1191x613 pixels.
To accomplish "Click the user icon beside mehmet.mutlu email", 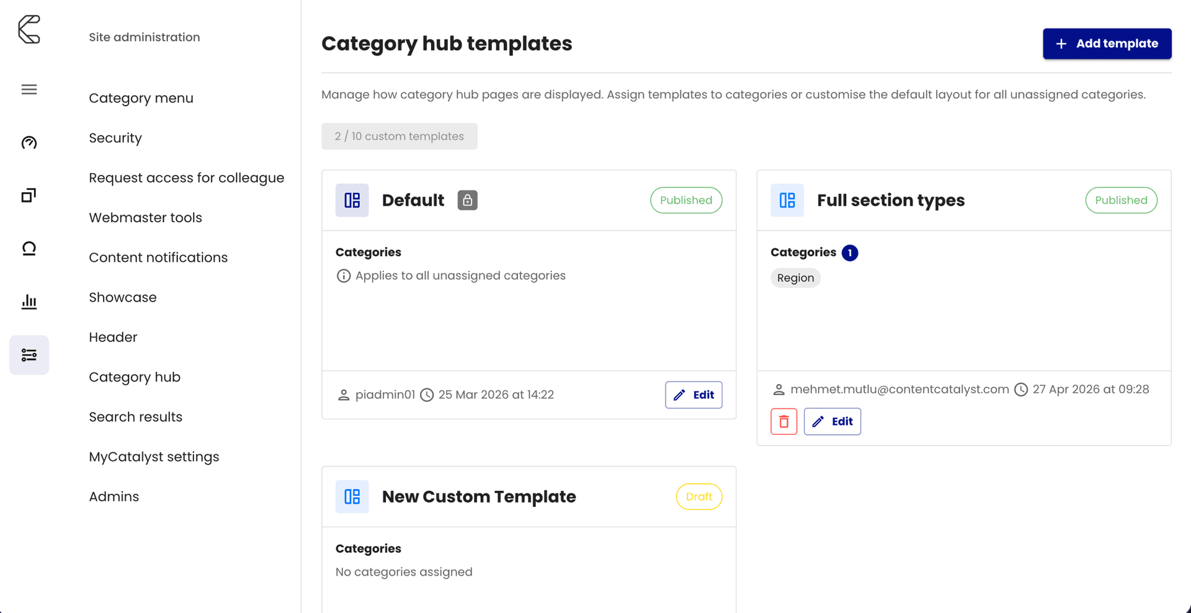I will click(x=778, y=390).
